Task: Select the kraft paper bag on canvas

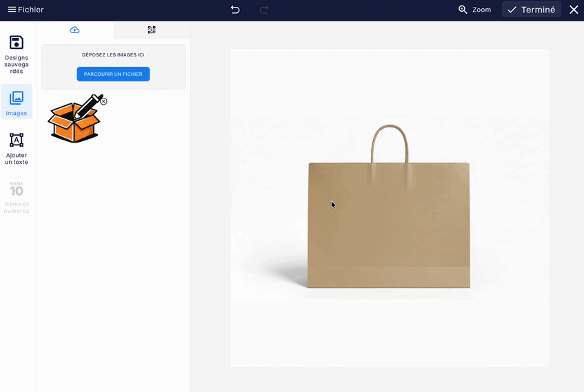Action: 389,227
